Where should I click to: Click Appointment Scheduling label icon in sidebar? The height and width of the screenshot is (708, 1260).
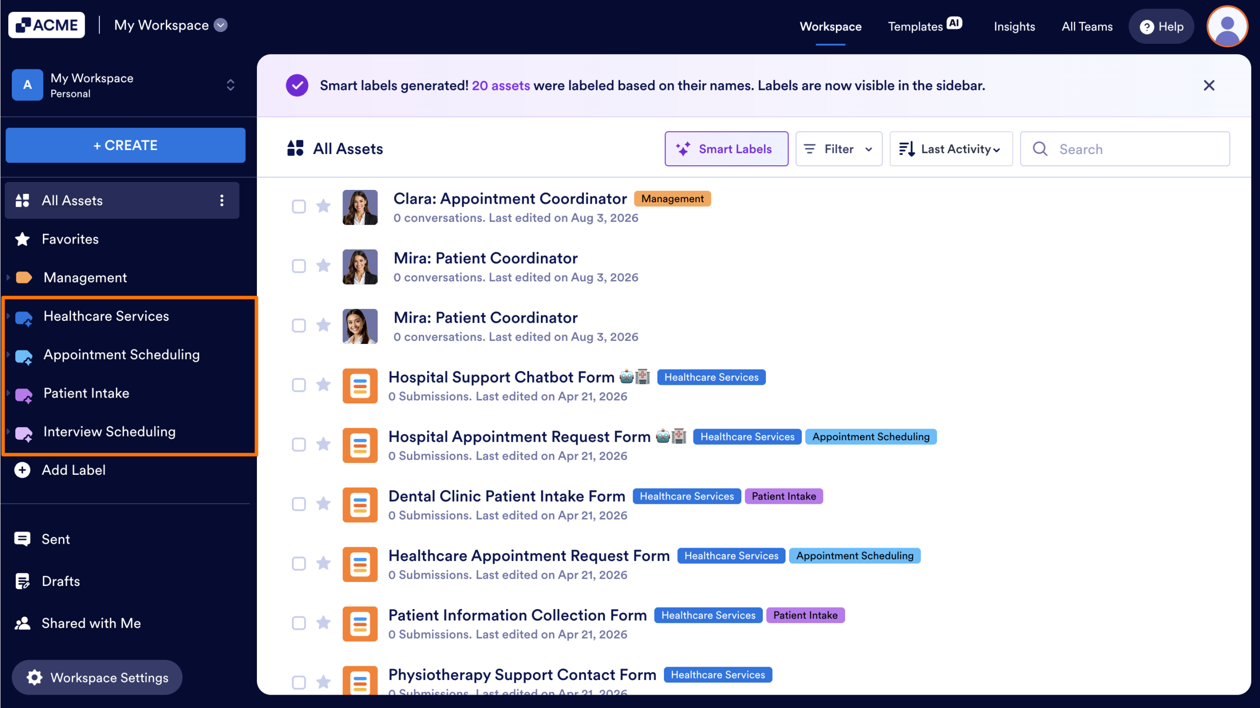24,356
